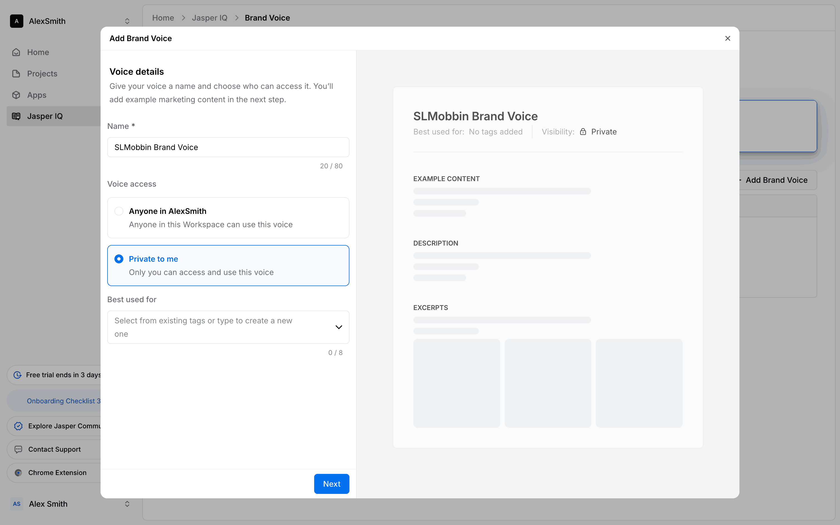Click the Projects file icon in sidebar
The image size is (840, 525).
(x=16, y=74)
